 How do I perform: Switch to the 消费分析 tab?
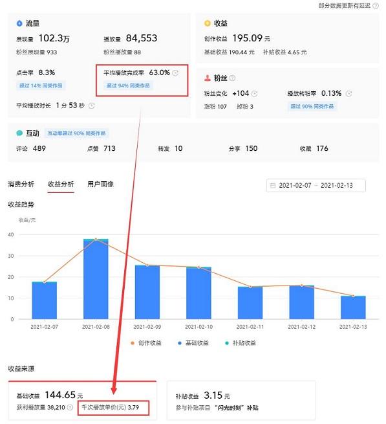coord(21,184)
